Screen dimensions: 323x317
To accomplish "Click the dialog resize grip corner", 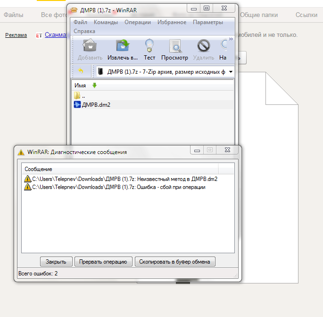I will coord(236,275).
